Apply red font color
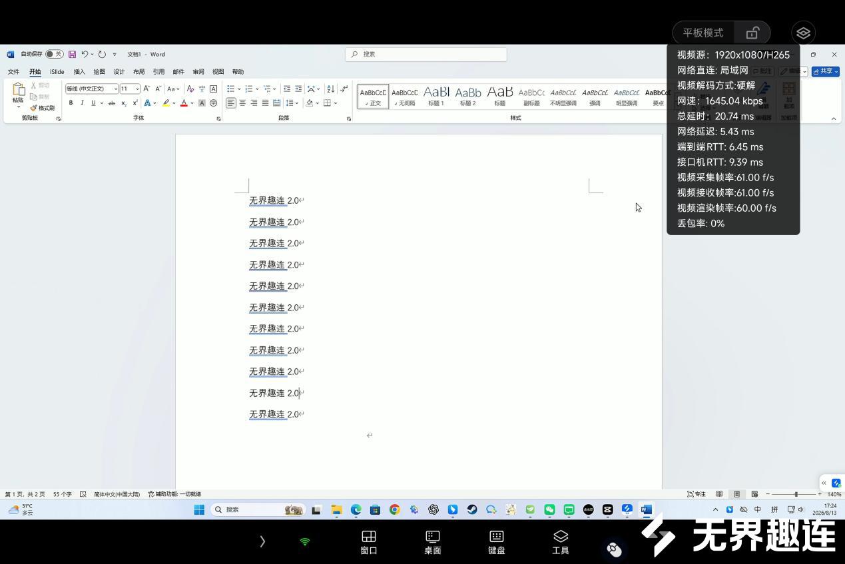This screenshot has height=564, width=845. point(184,103)
